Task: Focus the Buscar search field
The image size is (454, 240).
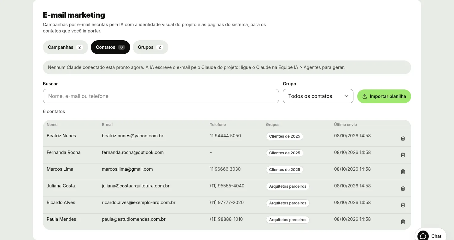Action: (x=161, y=96)
